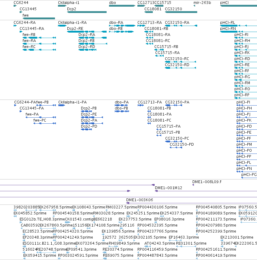The image size is (257, 260).
Task: Select transcript dbo-RA
Action: click(x=116, y=23)
